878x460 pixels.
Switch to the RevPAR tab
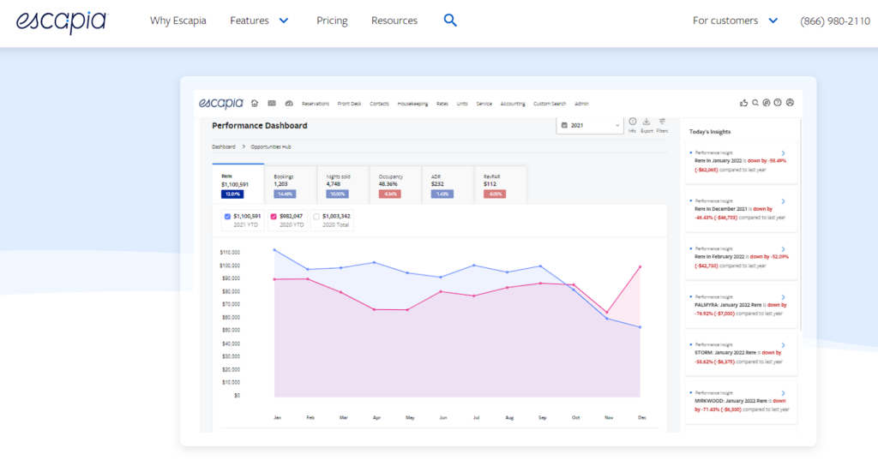point(500,185)
